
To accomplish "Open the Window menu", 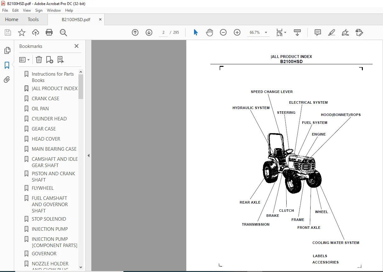I will [54, 10].
